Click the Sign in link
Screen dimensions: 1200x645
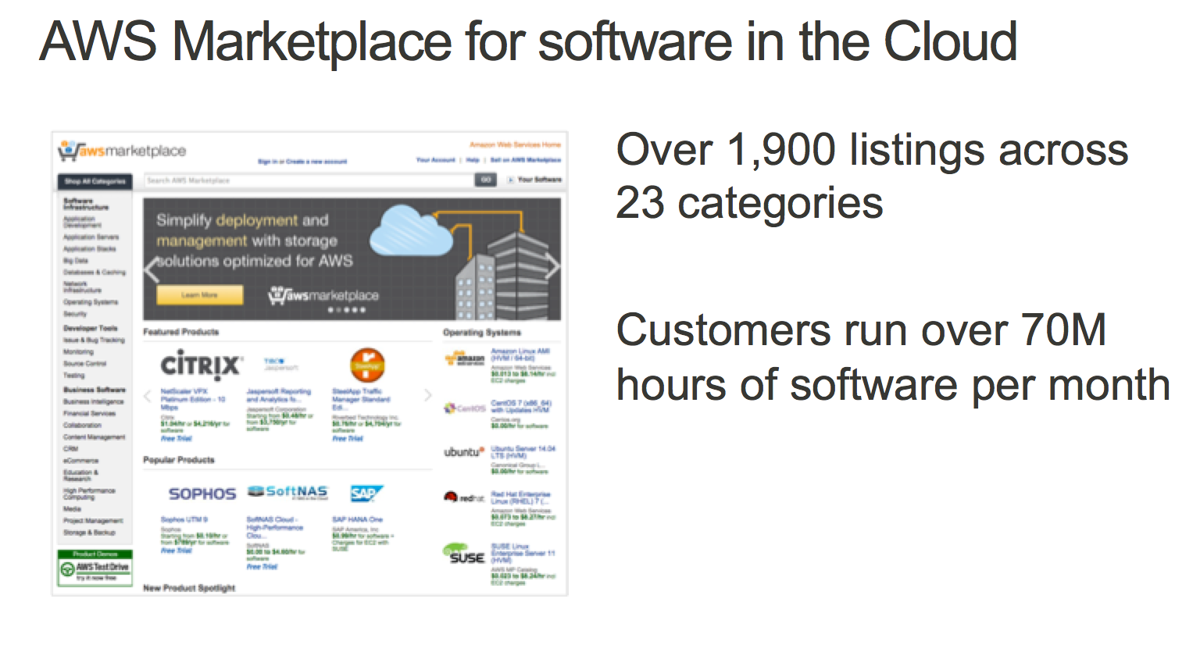[268, 162]
